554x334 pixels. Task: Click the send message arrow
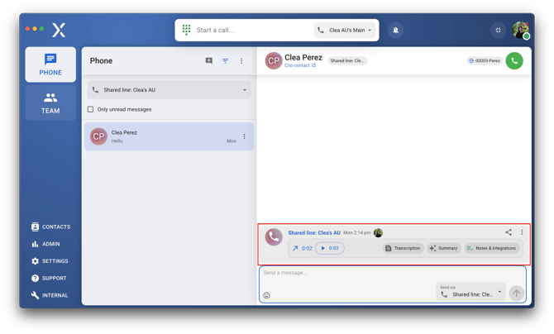[x=517, y=293]
